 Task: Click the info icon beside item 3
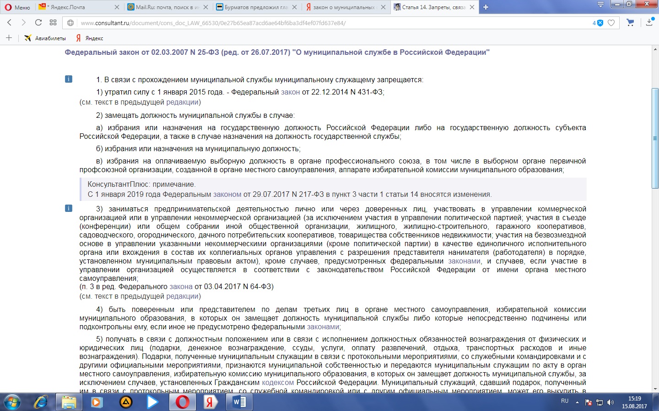point(69,208)
